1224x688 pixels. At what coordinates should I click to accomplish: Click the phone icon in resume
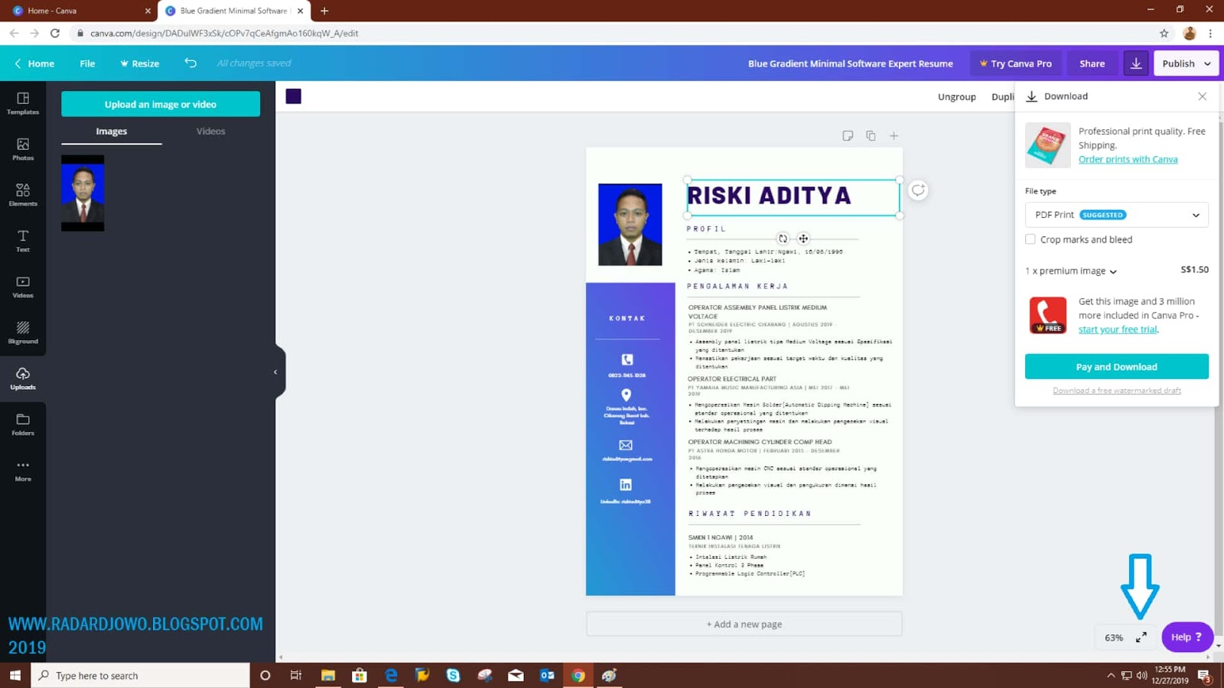[x=627, y=359]
